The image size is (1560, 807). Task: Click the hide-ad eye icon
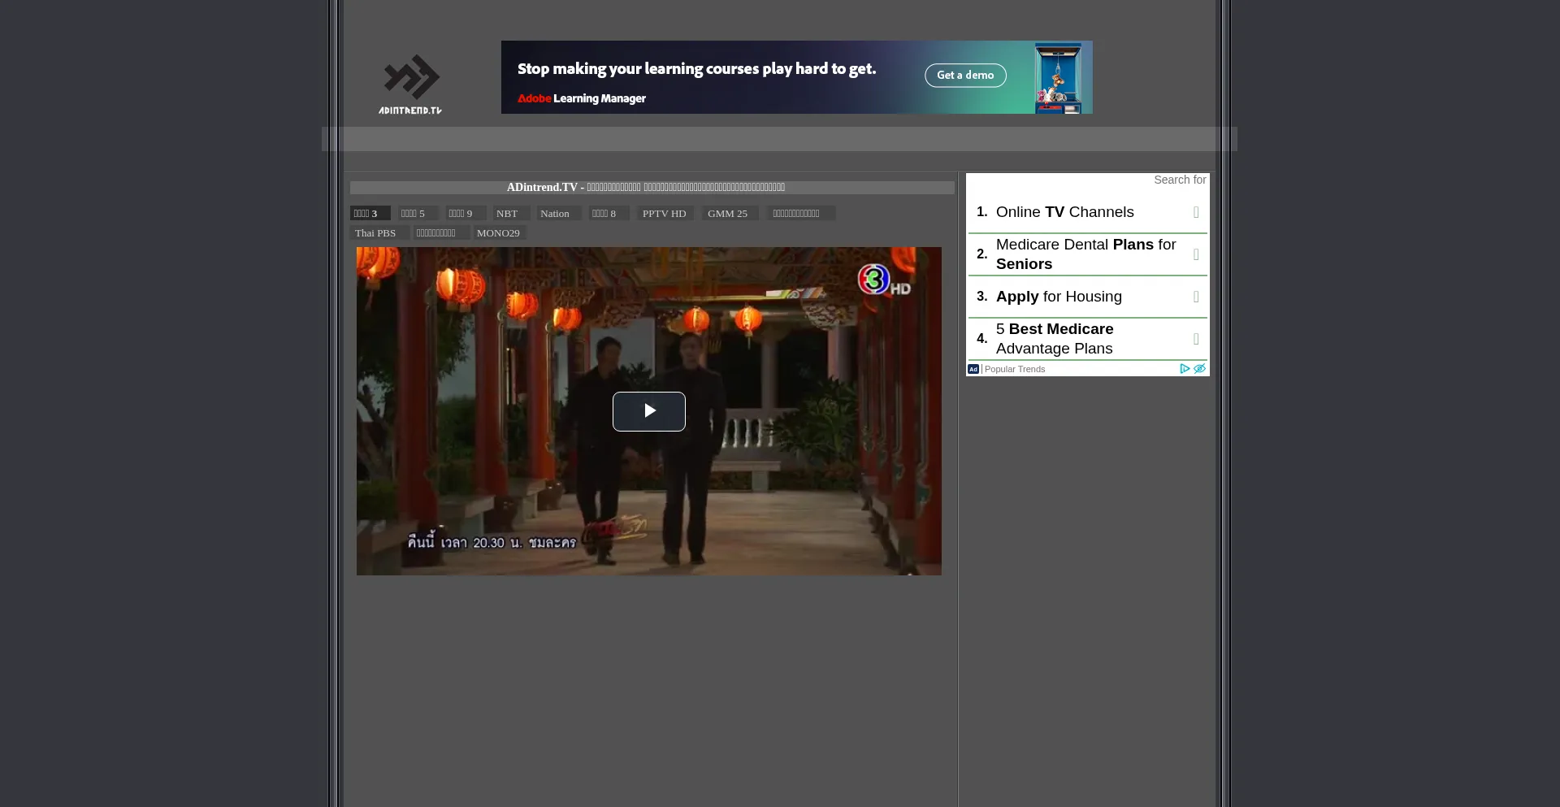(1199, 369)
